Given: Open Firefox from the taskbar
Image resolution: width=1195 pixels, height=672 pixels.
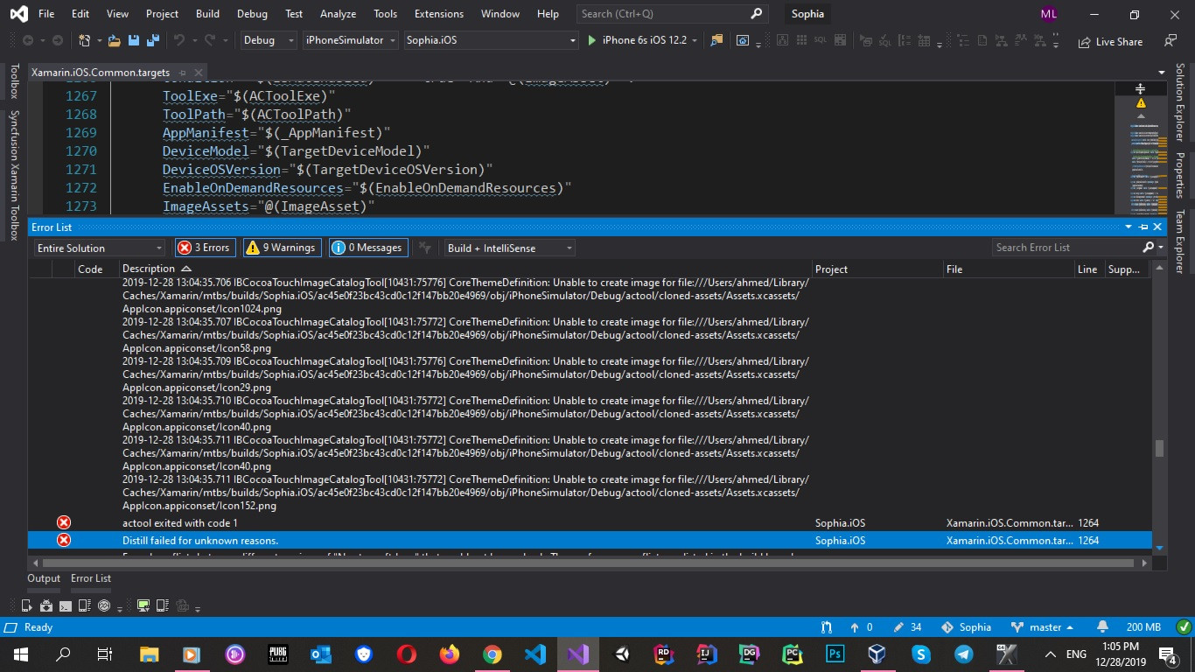Looking at the screenshot, I should (x=449, y=654).
